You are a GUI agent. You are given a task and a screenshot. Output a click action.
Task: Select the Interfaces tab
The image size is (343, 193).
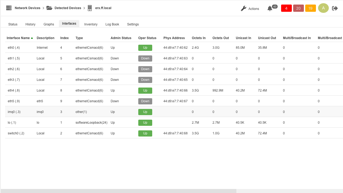[69, 24]
